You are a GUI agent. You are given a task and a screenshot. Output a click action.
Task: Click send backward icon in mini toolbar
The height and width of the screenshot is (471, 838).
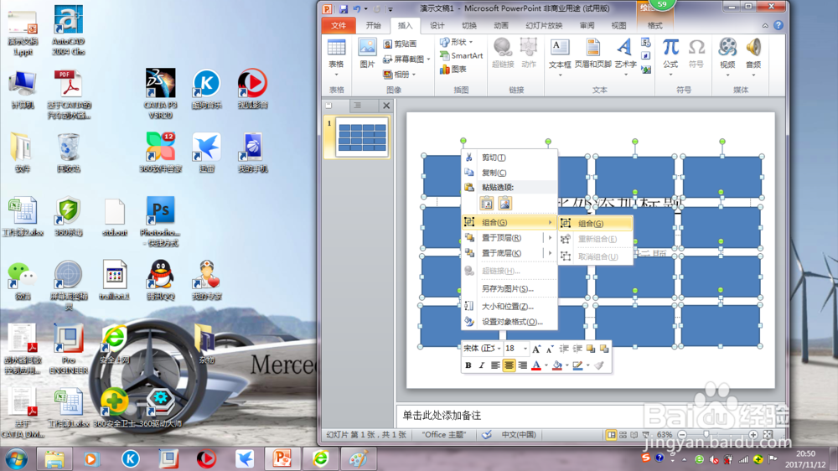604,349
